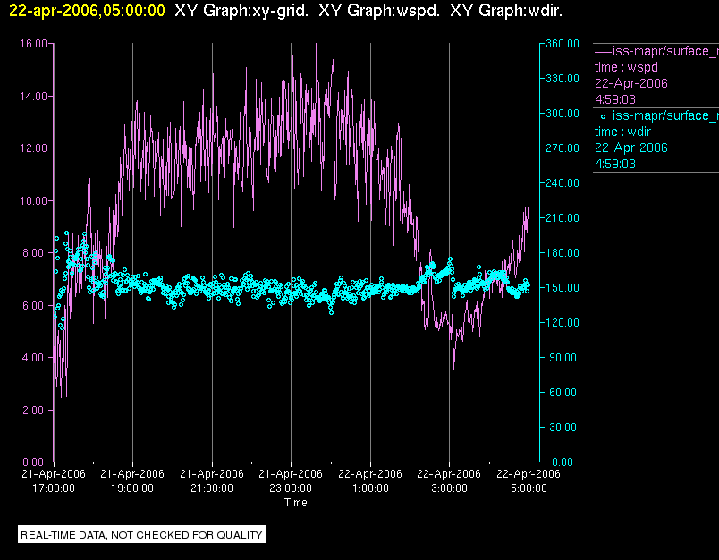This screenshot has height=560, width=719.
Task: Click the 210.00 right axis label
Action: [563, 218]
